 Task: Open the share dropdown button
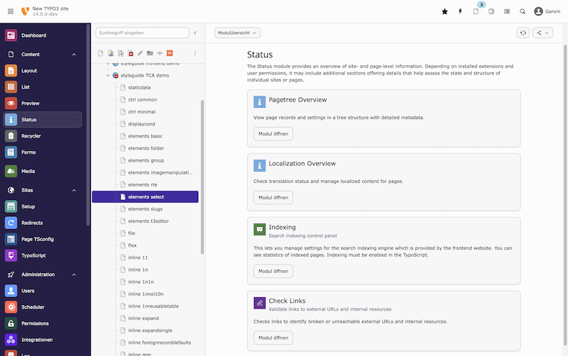click(542, 33)
